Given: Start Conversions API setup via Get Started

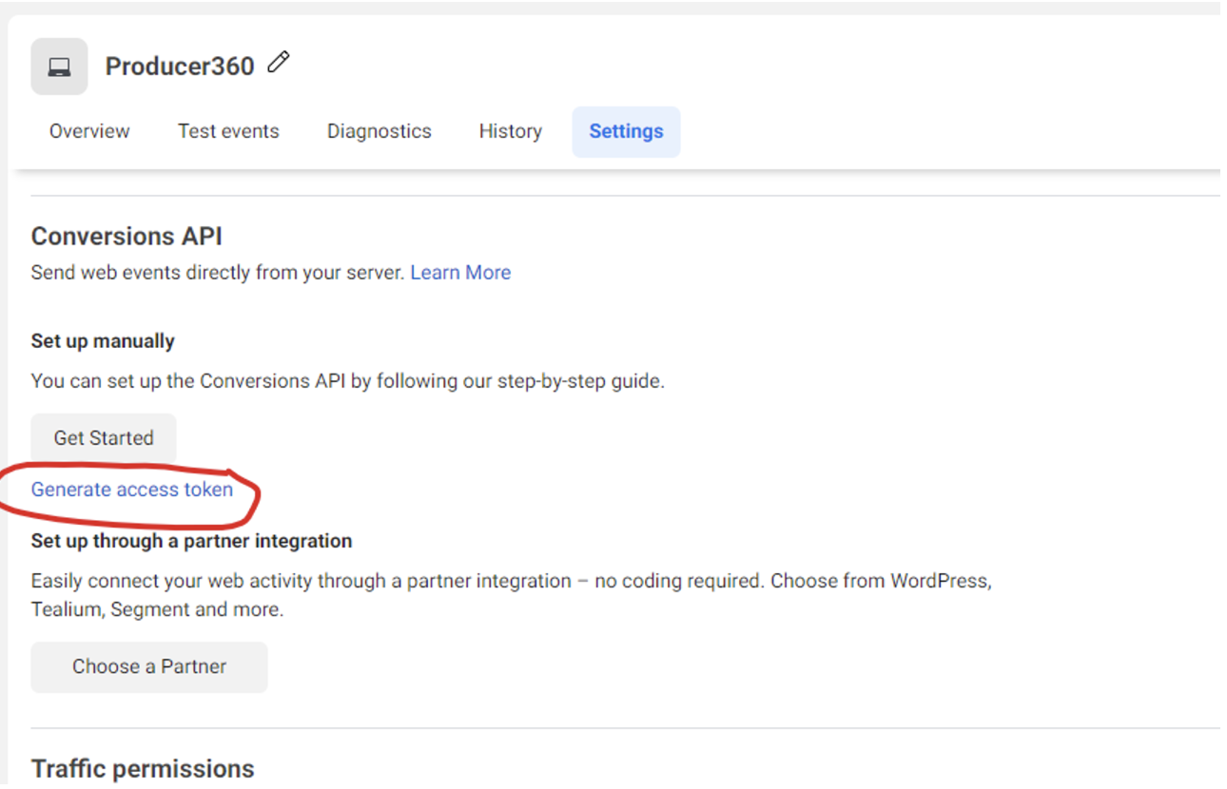Looking at the screenshot, I should [x=103, y=438].
